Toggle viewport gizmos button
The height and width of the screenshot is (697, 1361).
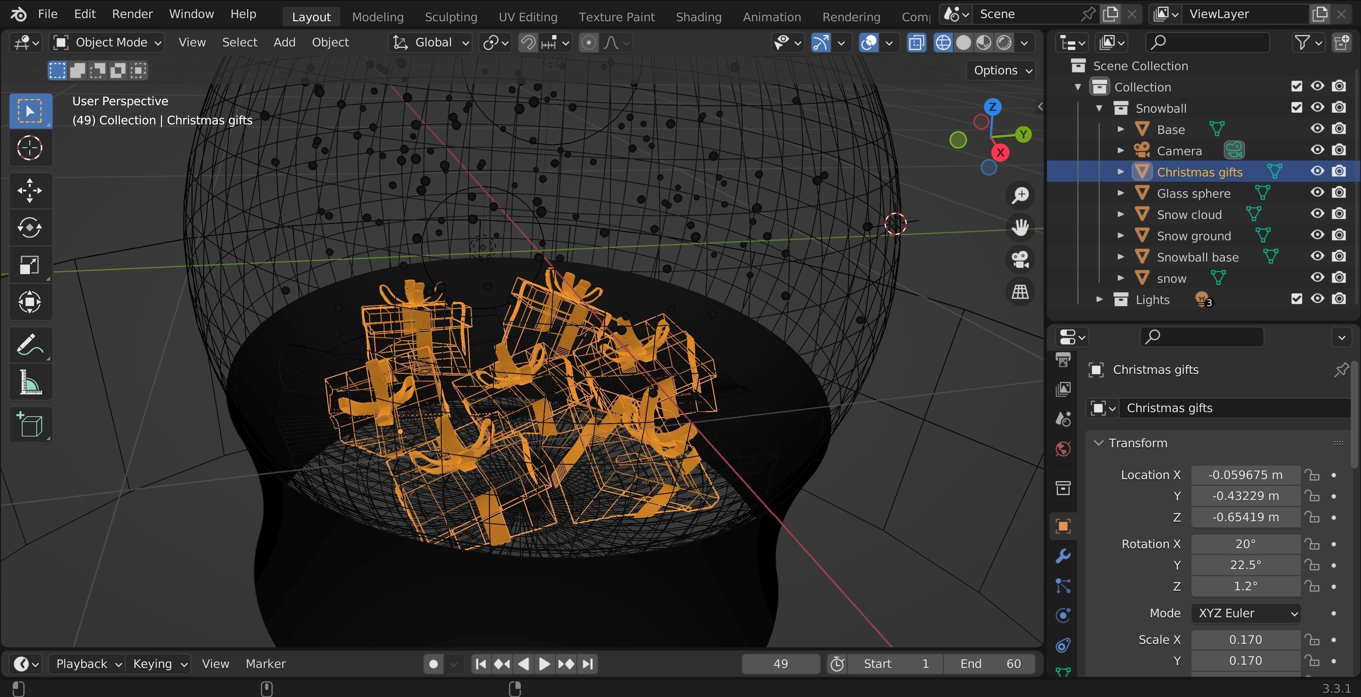coord(820,42)
